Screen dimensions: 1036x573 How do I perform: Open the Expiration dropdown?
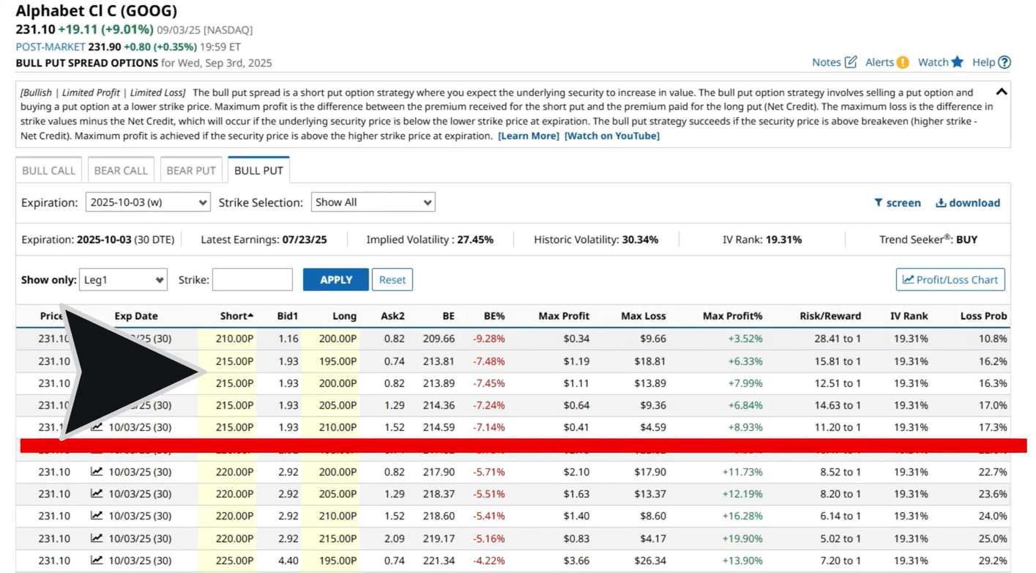146,202
